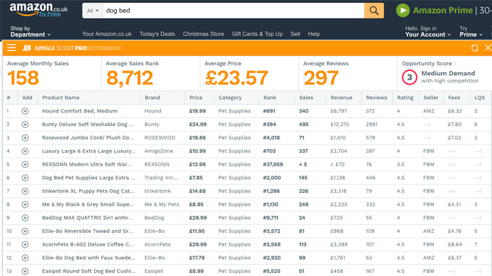Add Bunty Deluxe Soft Washable Dog bed
This screenshot has width=492, height=276.
(x=25, y=125)
